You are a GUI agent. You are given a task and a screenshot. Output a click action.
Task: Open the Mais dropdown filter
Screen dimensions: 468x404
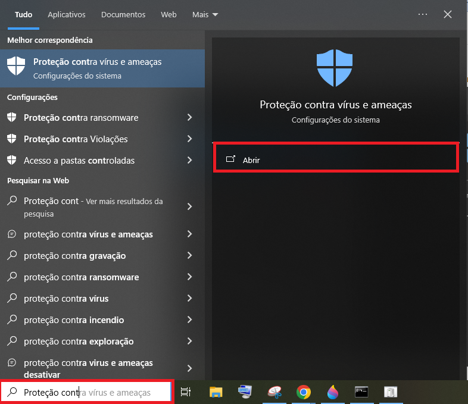205,15
